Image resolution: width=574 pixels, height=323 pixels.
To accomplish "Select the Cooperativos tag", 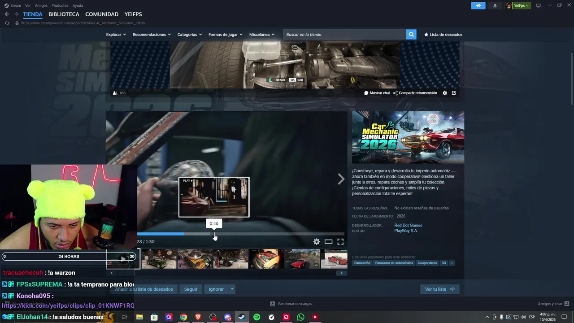I will pyautogui.click(x=427, y=263).
